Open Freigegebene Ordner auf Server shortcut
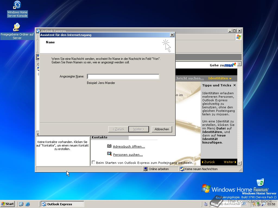278x208 pixels. tap(17, 31)
